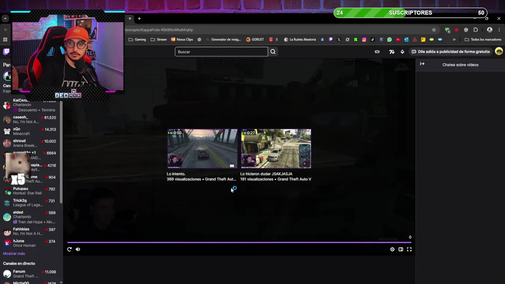Image resolution: width=505 pixels, height=284 pixels.
Task: Open Putupau Honkai: Star Rail channel
Action: pyautogui.click(x=31, y=191)
